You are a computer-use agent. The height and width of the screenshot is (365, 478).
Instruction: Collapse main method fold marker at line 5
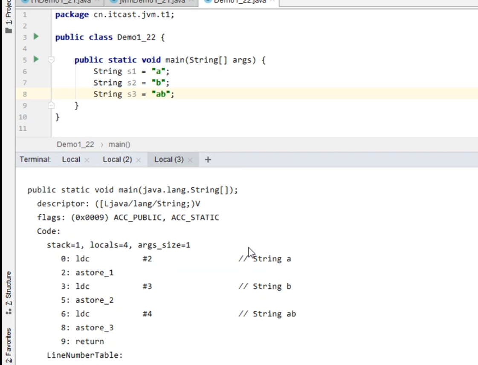coord(51,60)
